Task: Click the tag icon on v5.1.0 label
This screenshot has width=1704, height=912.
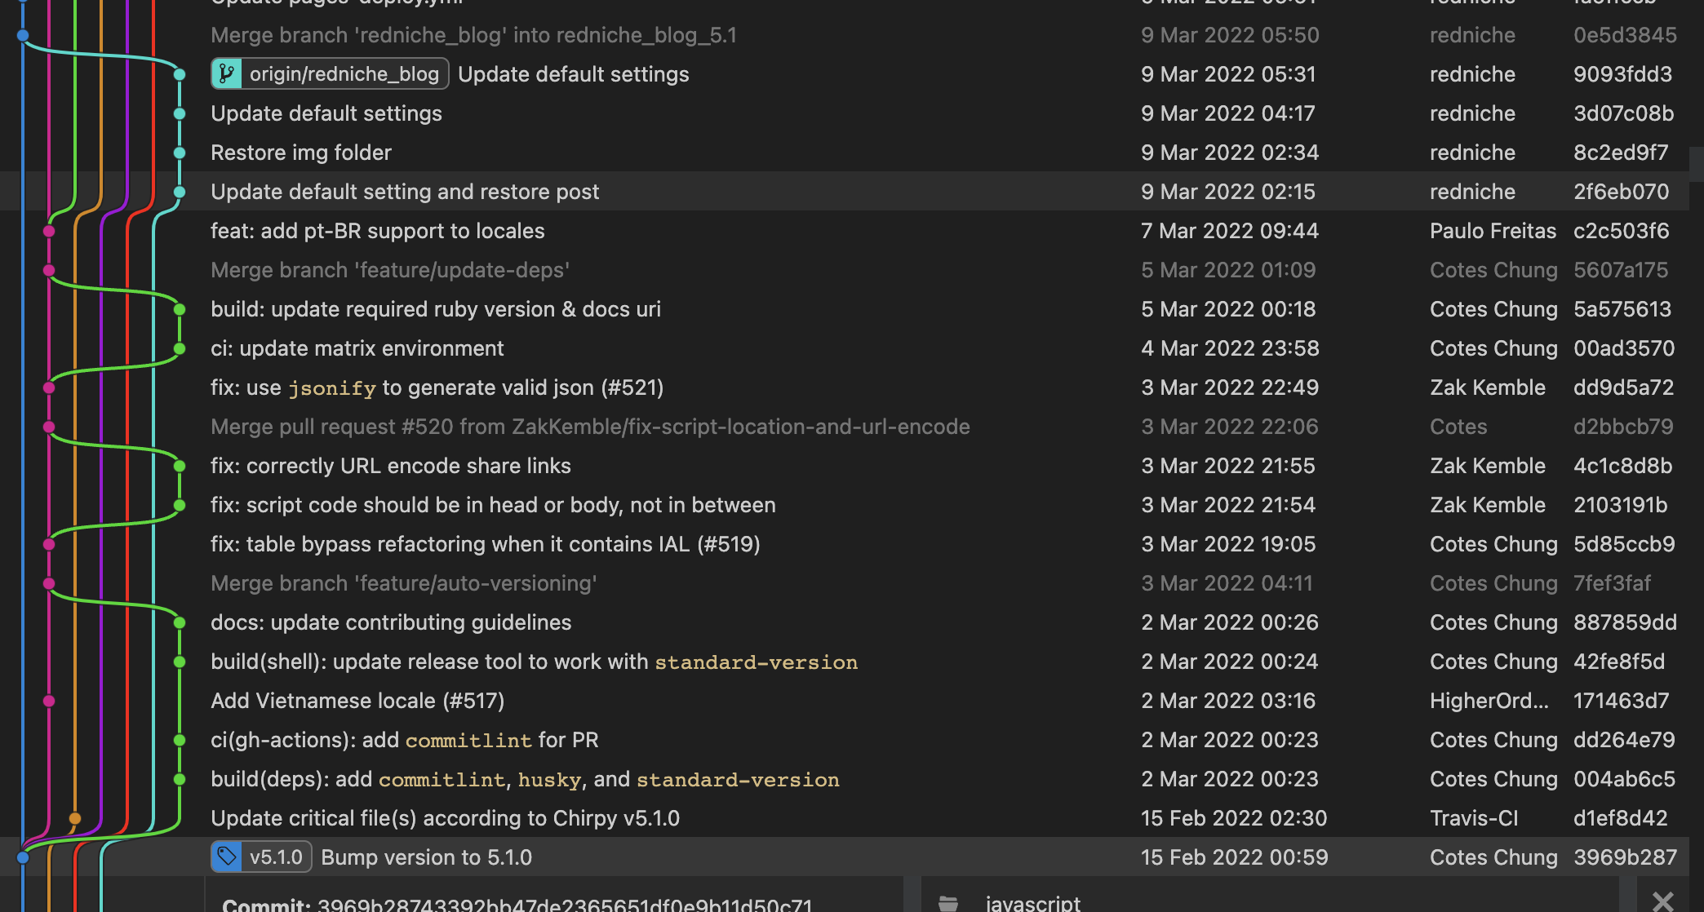Action: (227, 857)
